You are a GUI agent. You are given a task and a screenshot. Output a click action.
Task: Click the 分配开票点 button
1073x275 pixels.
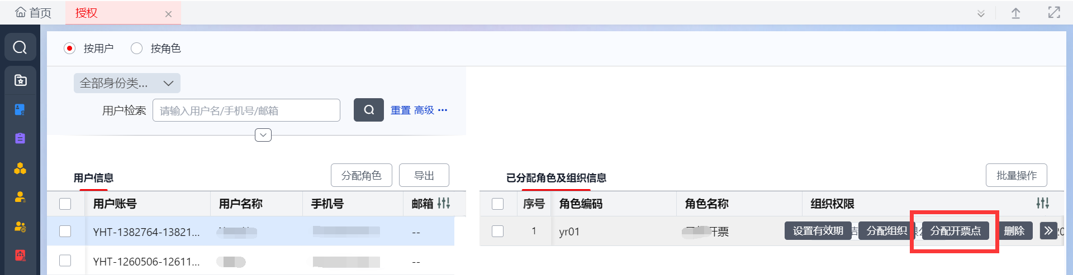point(955,230)
